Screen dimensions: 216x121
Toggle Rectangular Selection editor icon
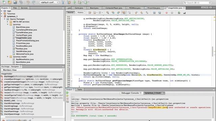click(129, 13)
